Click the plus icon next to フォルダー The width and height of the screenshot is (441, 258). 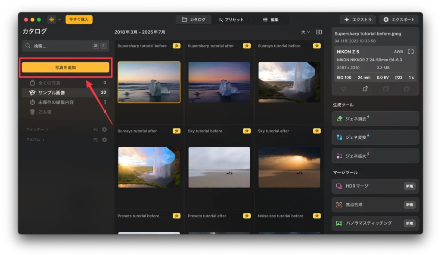[x=104, y=129]
